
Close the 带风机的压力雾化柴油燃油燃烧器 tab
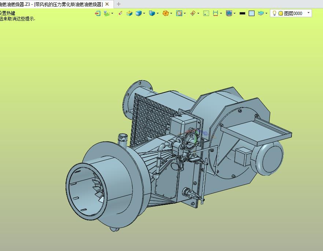[x=107, y=4]
